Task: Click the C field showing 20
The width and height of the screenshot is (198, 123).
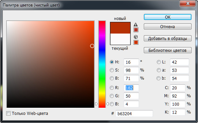Action: 178,88
